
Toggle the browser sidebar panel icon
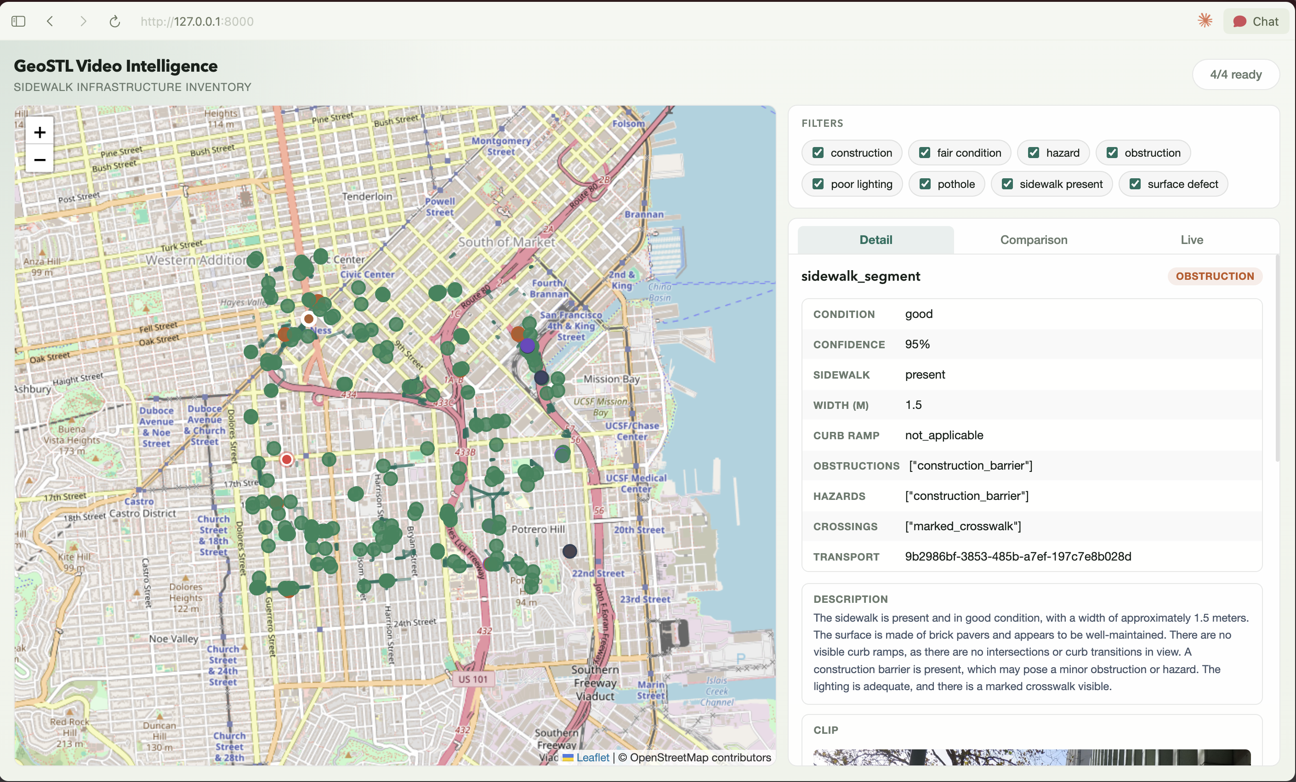click(18, 21)
